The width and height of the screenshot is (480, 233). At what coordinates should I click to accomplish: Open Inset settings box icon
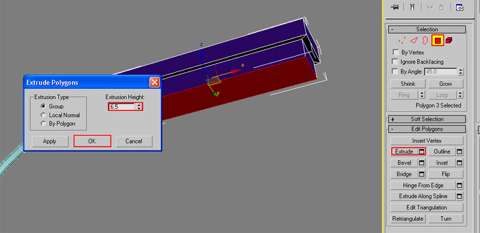pyautogui.click(x=460, y=163)
